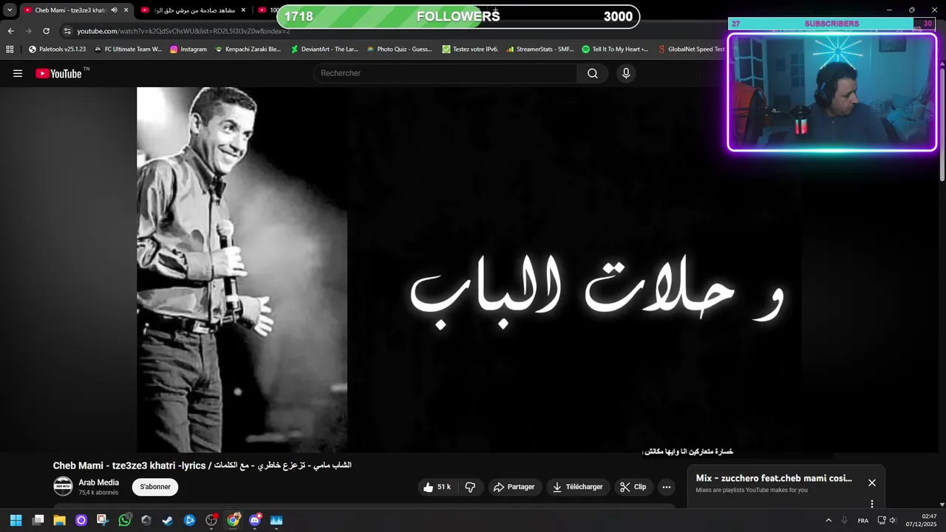Open Kenpachi Zaraki Ble... bookmark
The height and width of the screenshot is (532, 946).
click(248, 50)
